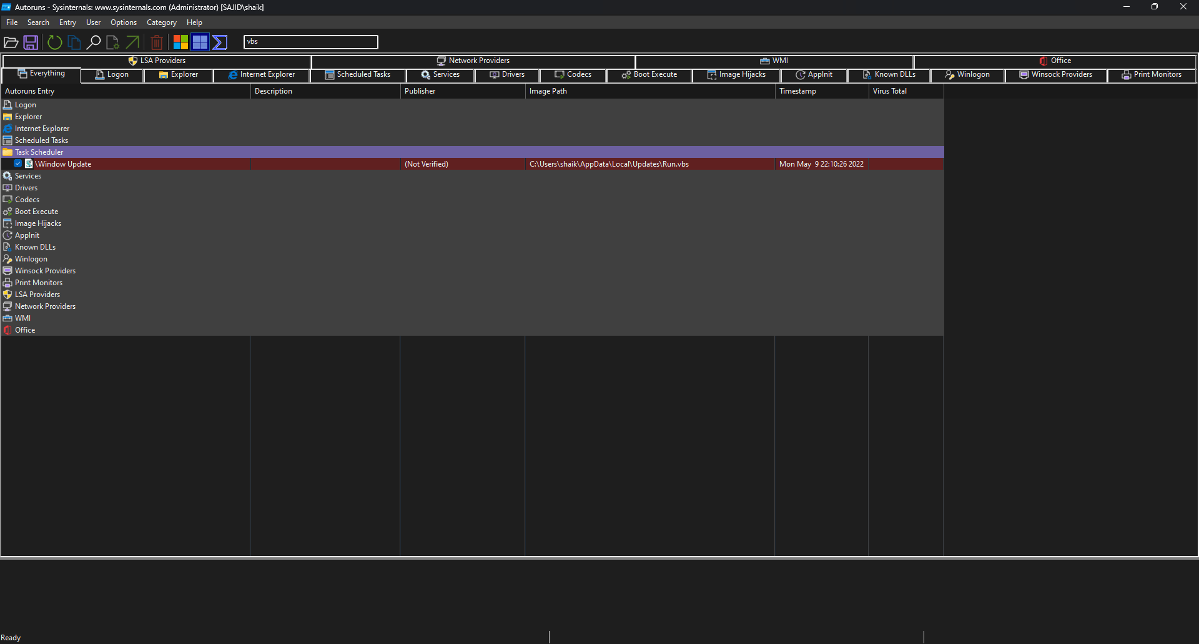The height and width of the screenshot is (644, 1199).
Task: Switch to the Logon tab
Action: (x=112, y=75)
